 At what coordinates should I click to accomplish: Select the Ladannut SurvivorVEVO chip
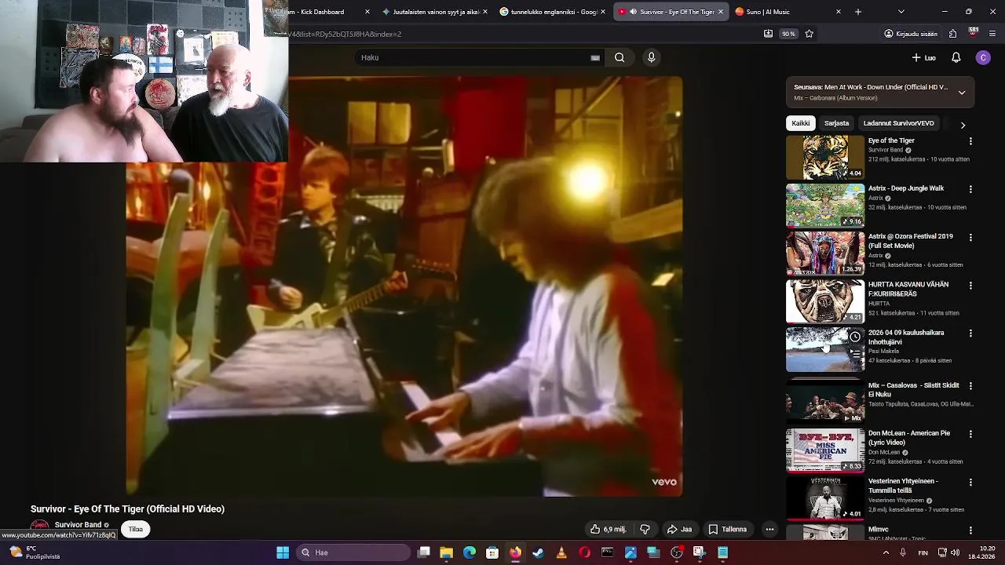tap(898, 123)
